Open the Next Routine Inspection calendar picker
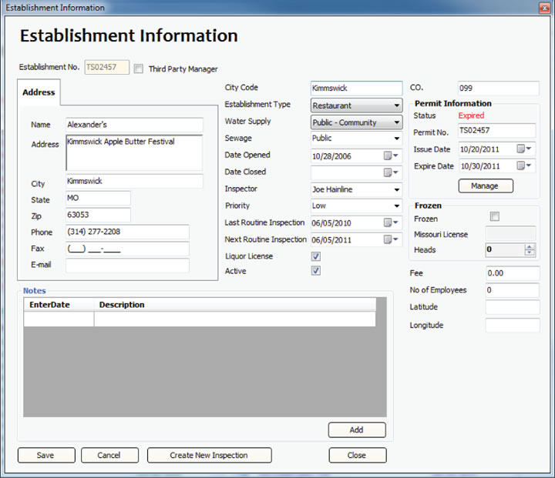Viewport: 555px width, 478px height. point(391,239)
